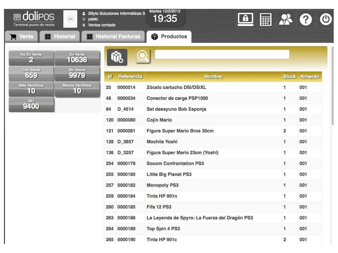Show Más Vendidos products

tap(31, 89)
